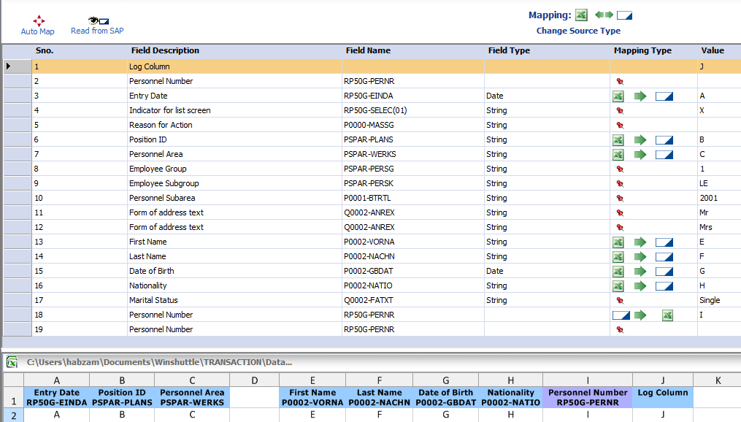Click the Excel icon in row 18 Personnel Number
This screenshot has width=741, height=422.
[x=667, y=315]
